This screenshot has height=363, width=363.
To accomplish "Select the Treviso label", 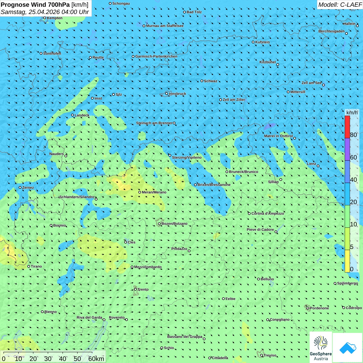I will (x=270, y=355).
